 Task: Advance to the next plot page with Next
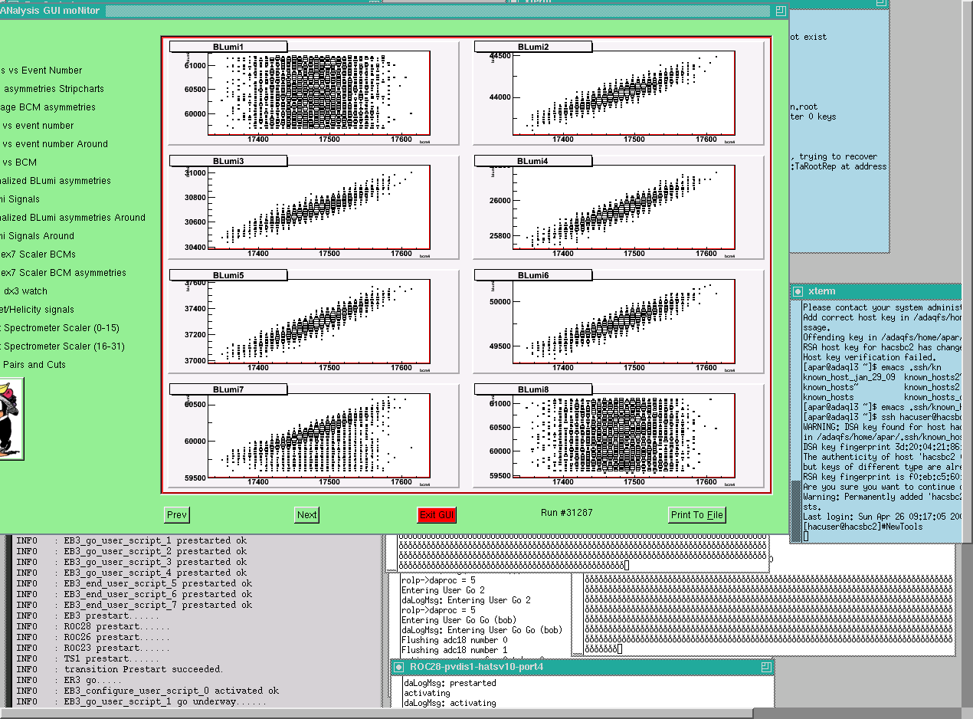click(x=307, y=515)
